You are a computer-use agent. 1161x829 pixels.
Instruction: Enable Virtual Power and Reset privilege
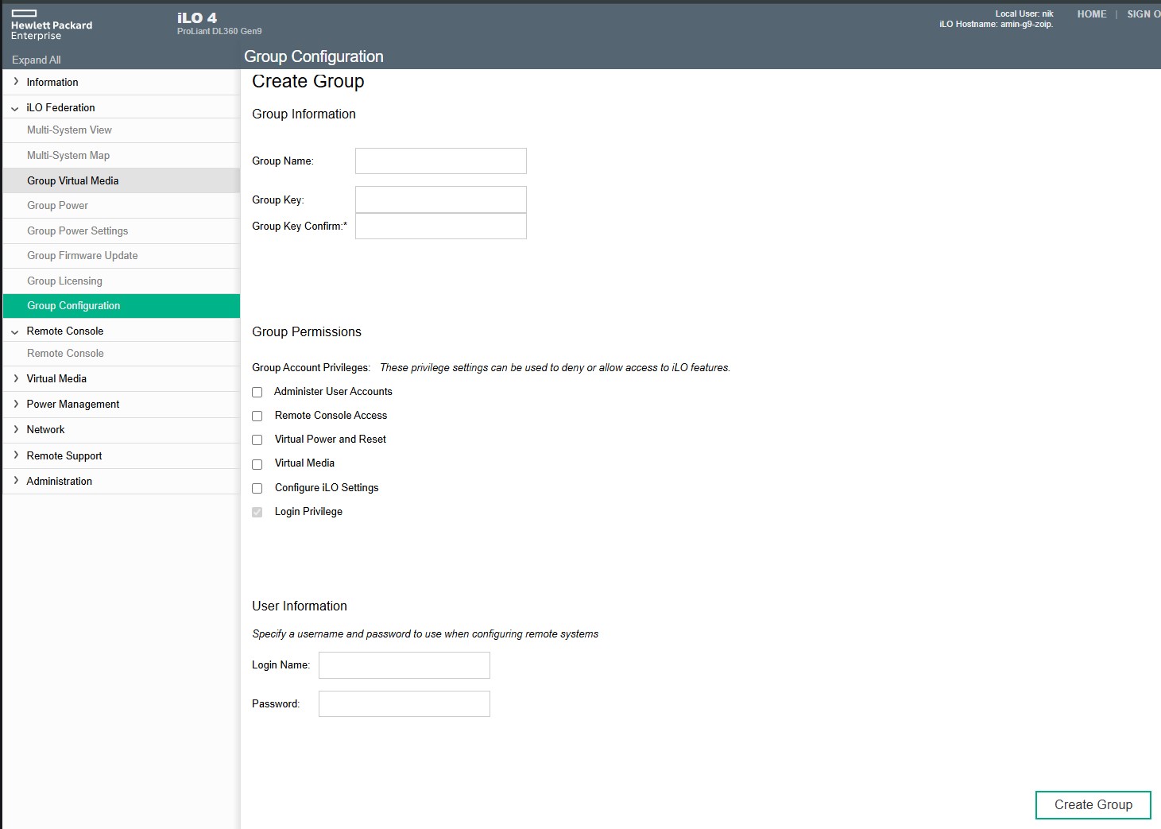257,440
